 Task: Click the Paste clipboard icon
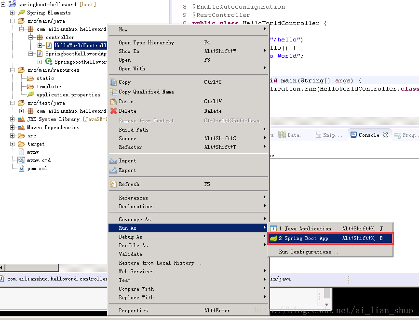(x=113, y=101)
